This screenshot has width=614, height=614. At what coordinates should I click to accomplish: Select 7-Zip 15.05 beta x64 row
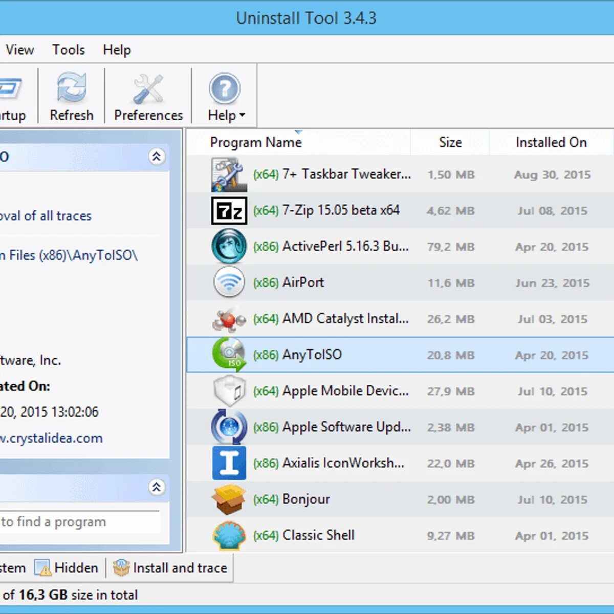click(x=400, y=211)
